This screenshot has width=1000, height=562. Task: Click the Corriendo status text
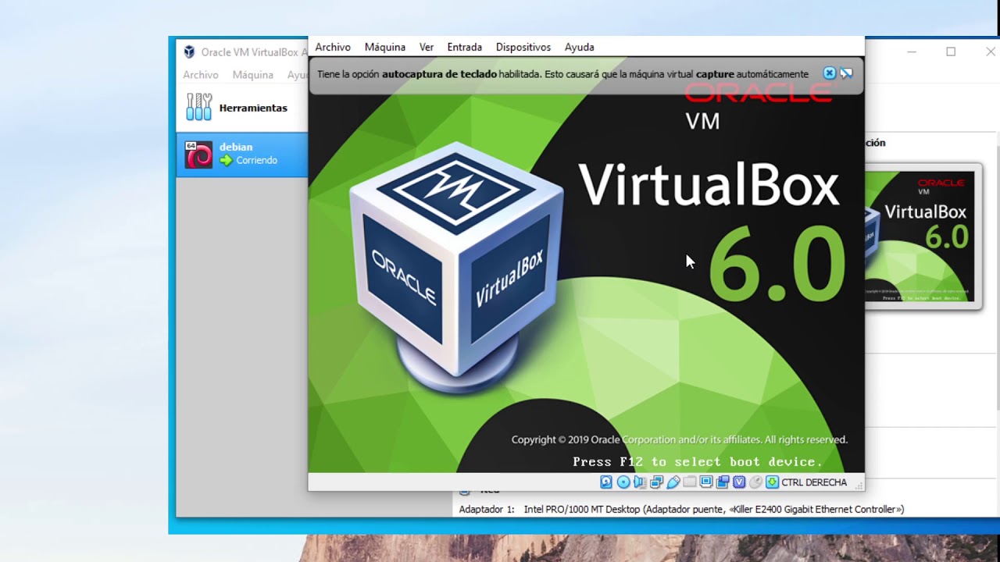click(x=257, y=160)
